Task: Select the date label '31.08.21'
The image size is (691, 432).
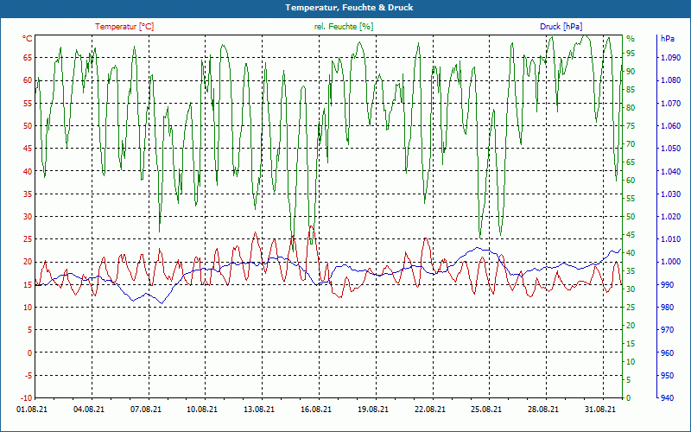Action: tap(599, 409)
